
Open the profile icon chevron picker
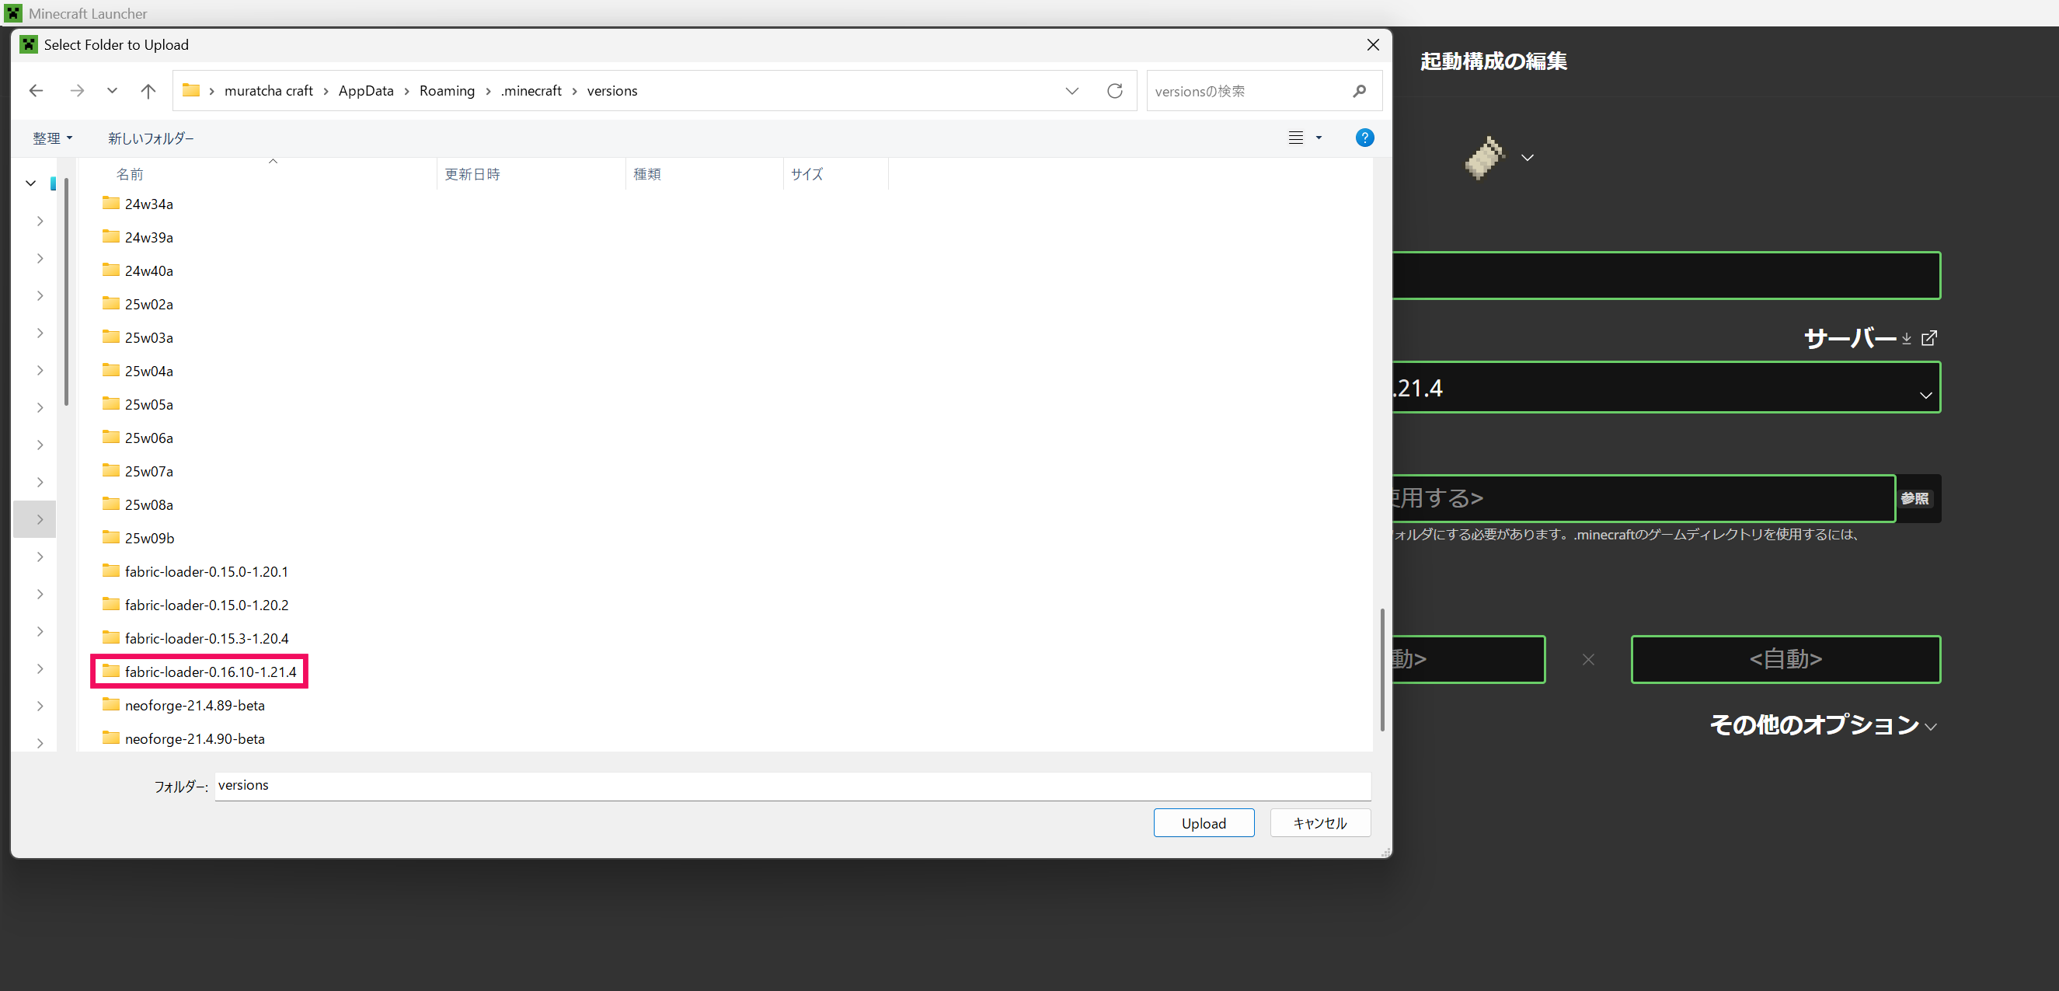tap(1528, 158)
